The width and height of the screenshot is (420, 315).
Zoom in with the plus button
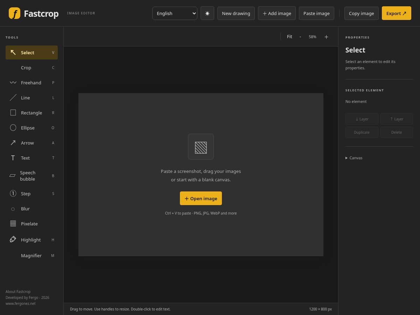coord(326,36)
